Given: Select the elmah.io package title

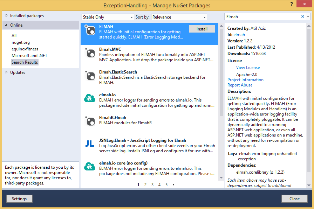Looking at the screenshot, I should click(x=107, y=95).
